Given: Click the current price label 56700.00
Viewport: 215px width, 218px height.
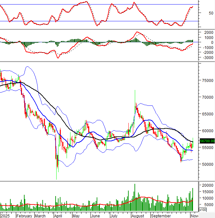Looking at the screenshot, I should point(207,141).
